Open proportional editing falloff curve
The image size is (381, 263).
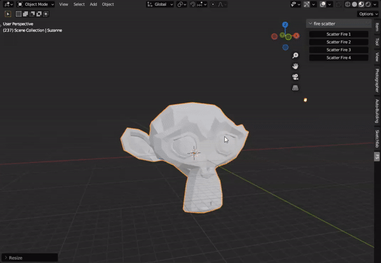[x=222, y=4]
